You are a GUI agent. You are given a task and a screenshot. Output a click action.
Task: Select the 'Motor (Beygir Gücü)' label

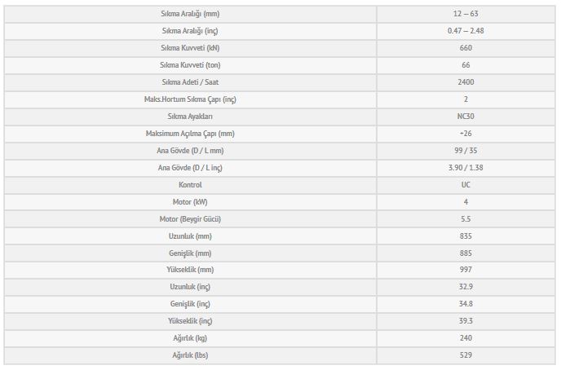click(190, 219)
